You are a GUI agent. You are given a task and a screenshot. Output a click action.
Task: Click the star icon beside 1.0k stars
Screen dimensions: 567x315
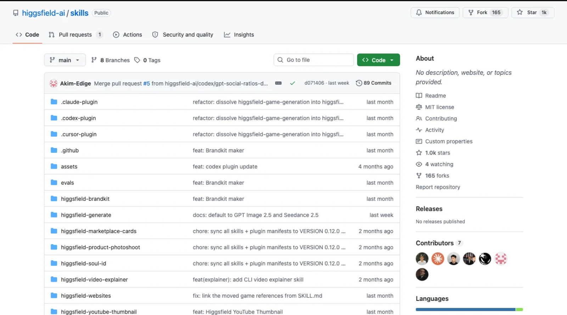click(419, 153)
